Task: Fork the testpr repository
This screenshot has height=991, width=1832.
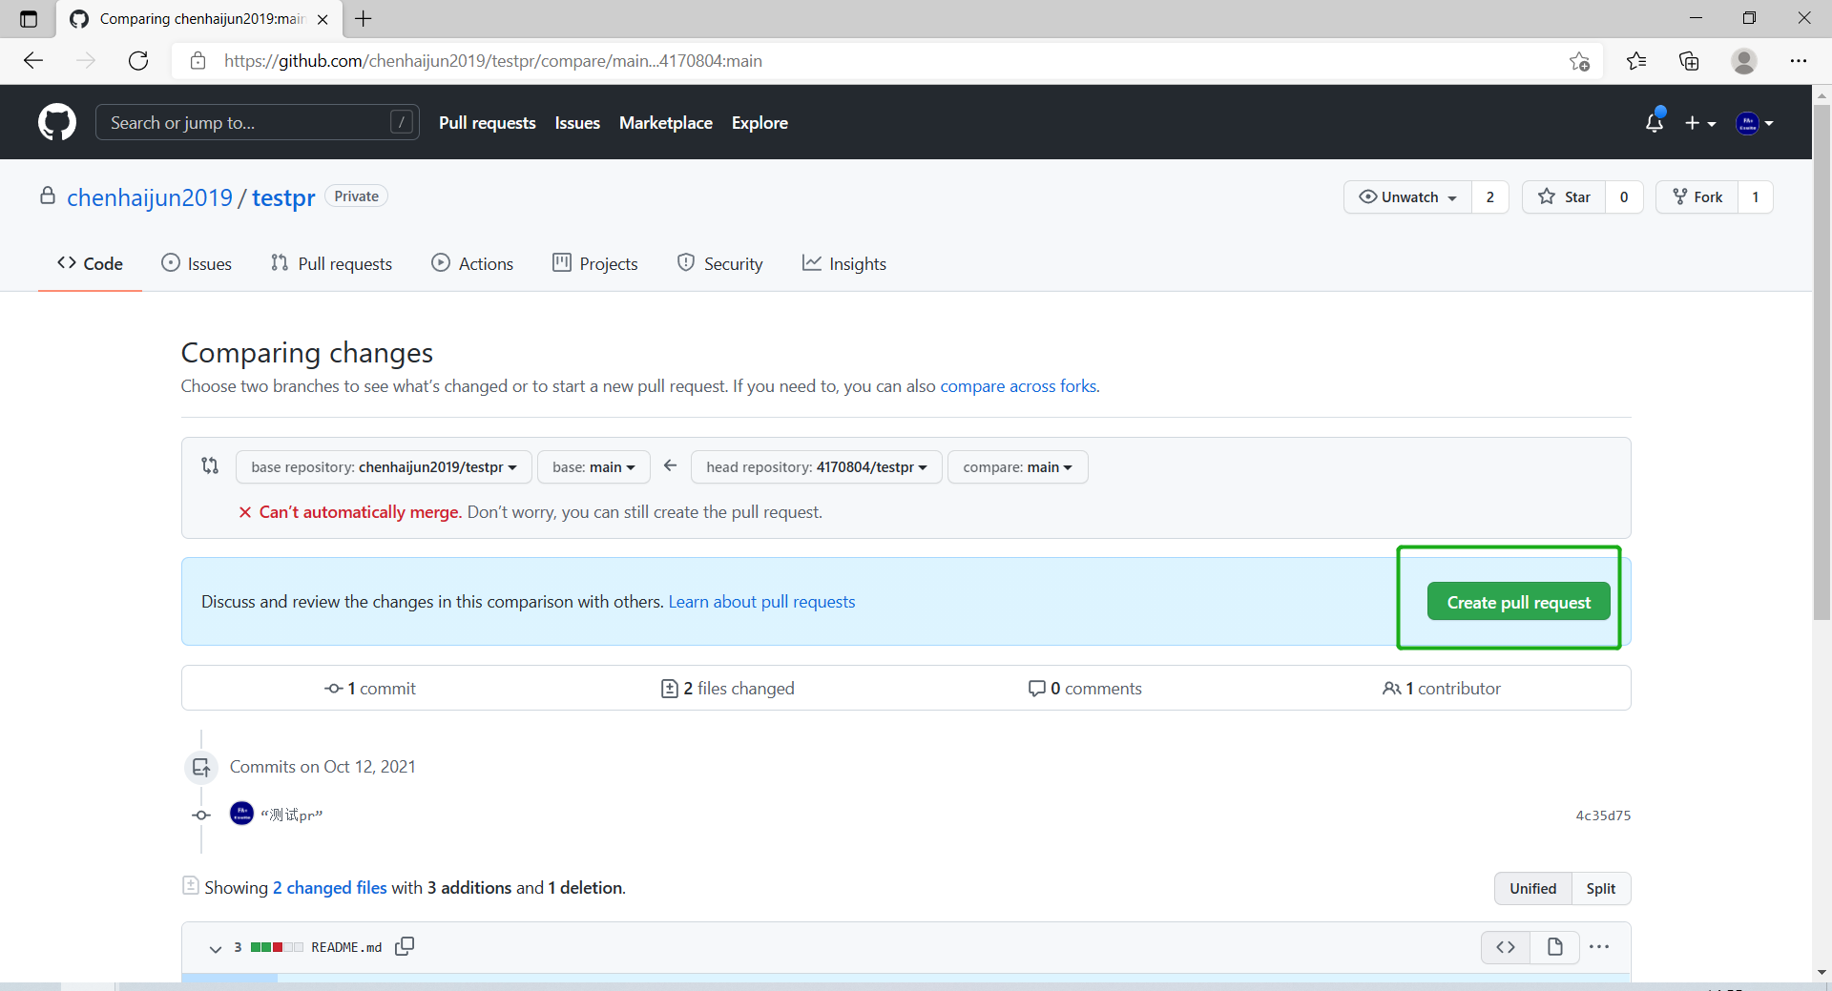Action: (x=1697, y=197)
